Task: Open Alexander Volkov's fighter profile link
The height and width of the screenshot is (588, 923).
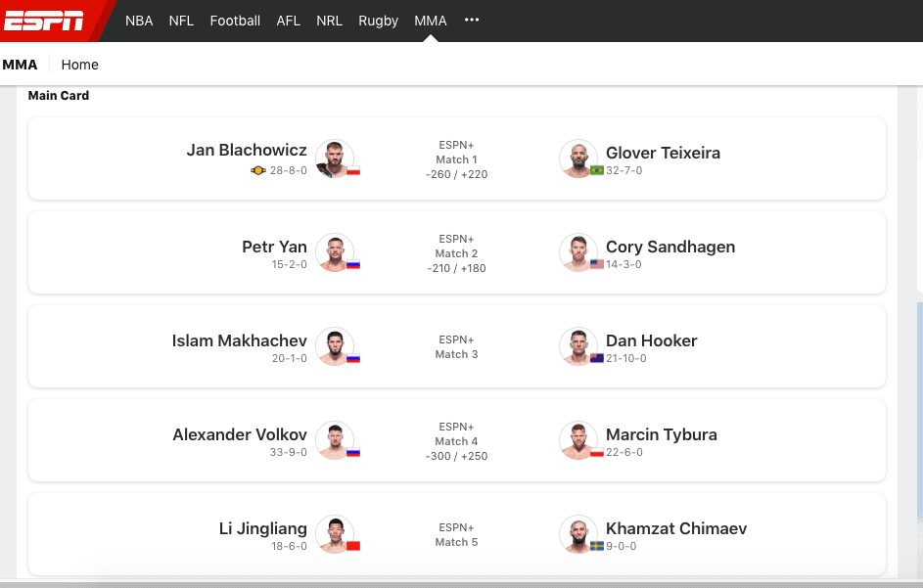Action: pos(240,434)
